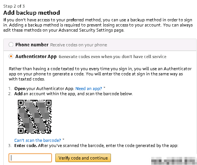Click the "Add backup method" heading
Viewport: 197px width, 165px height.
coord(31,13)
